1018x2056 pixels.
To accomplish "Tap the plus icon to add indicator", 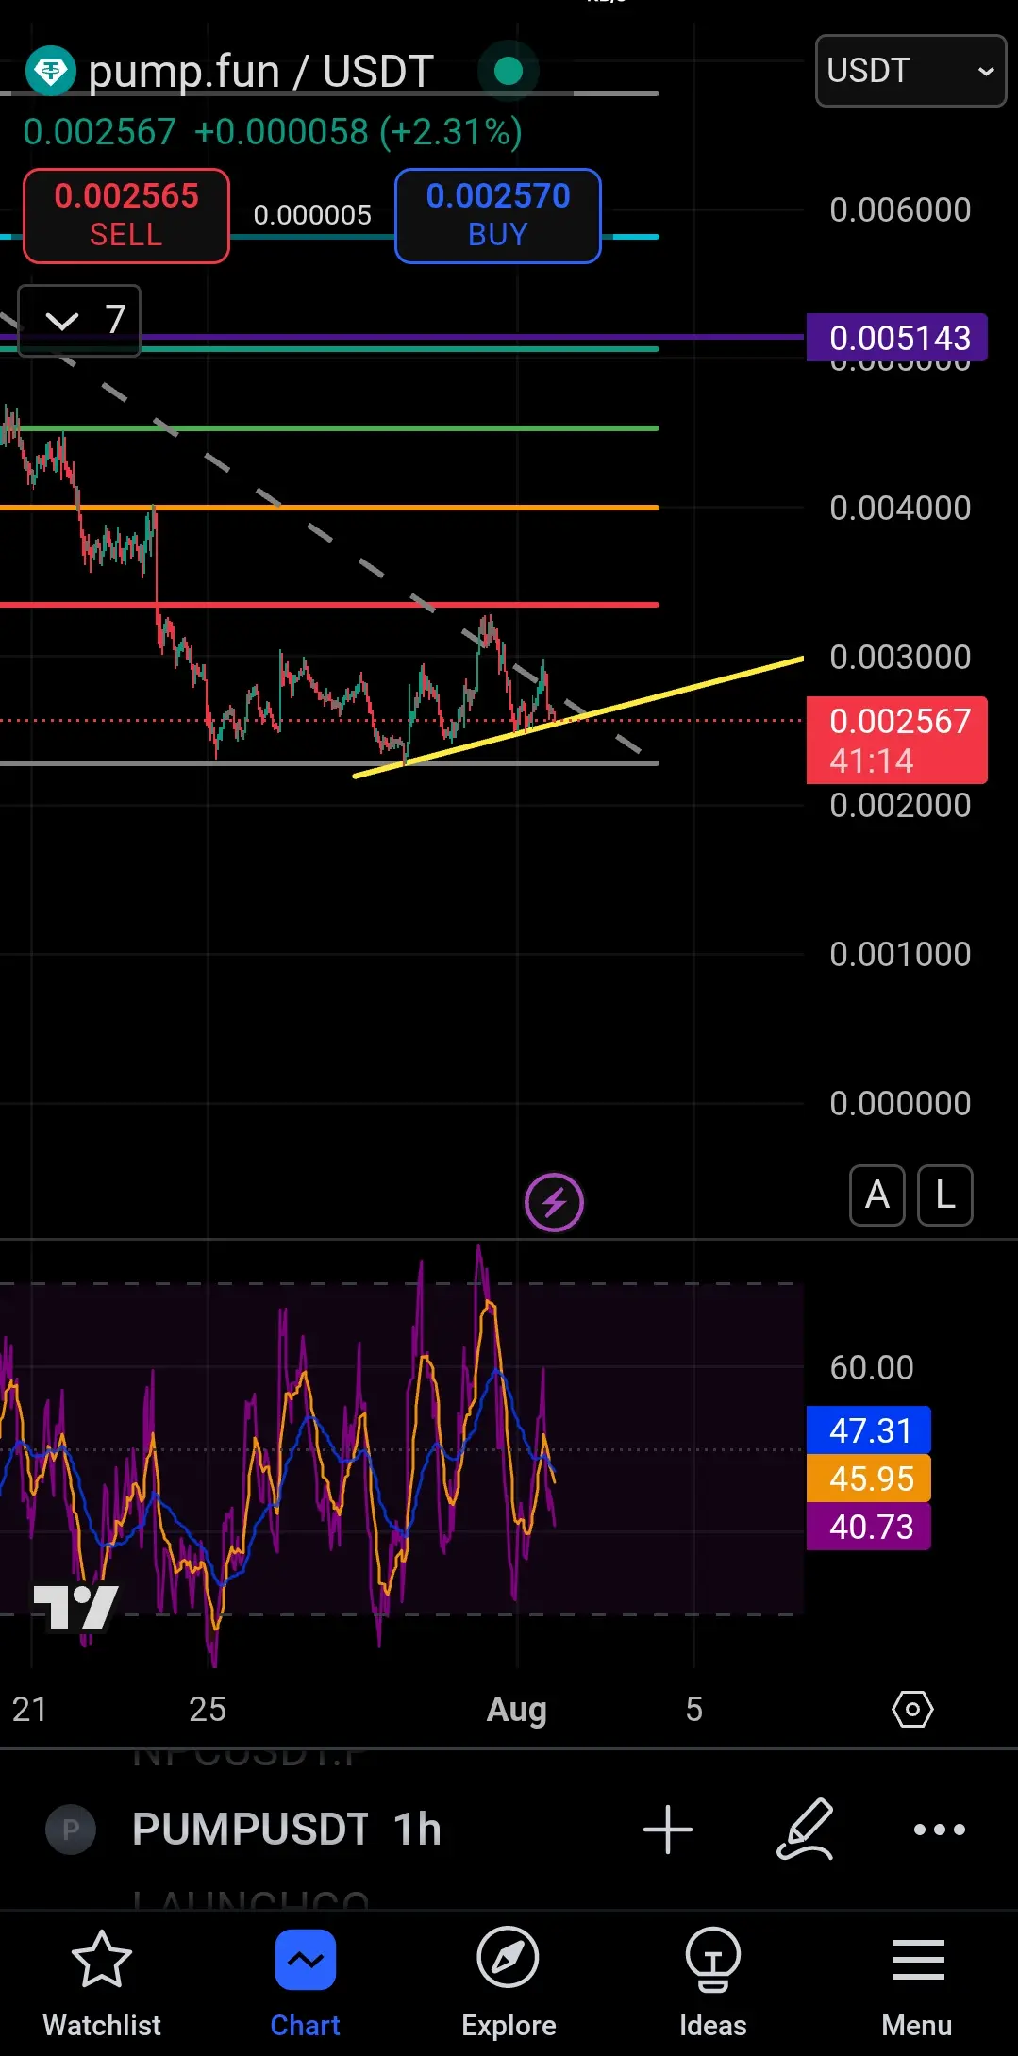I will (x=668, y=1830).
